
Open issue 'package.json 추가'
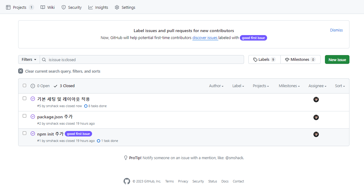tap(55, 117)
